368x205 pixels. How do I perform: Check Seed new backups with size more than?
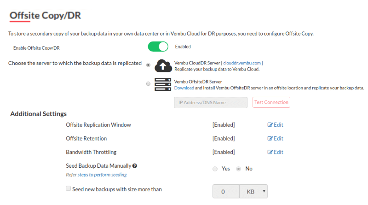tap(68, 188)
